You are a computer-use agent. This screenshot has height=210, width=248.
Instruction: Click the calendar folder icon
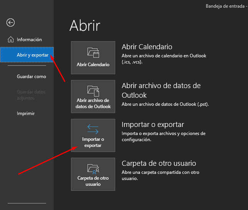pos(93,52)
